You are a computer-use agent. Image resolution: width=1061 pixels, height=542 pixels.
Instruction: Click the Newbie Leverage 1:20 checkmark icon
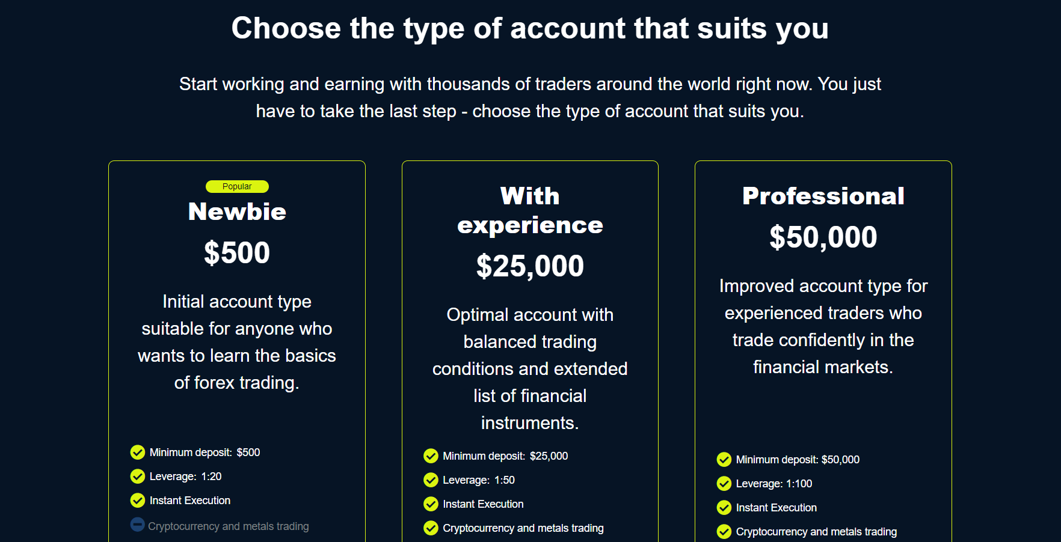[138, 476]
